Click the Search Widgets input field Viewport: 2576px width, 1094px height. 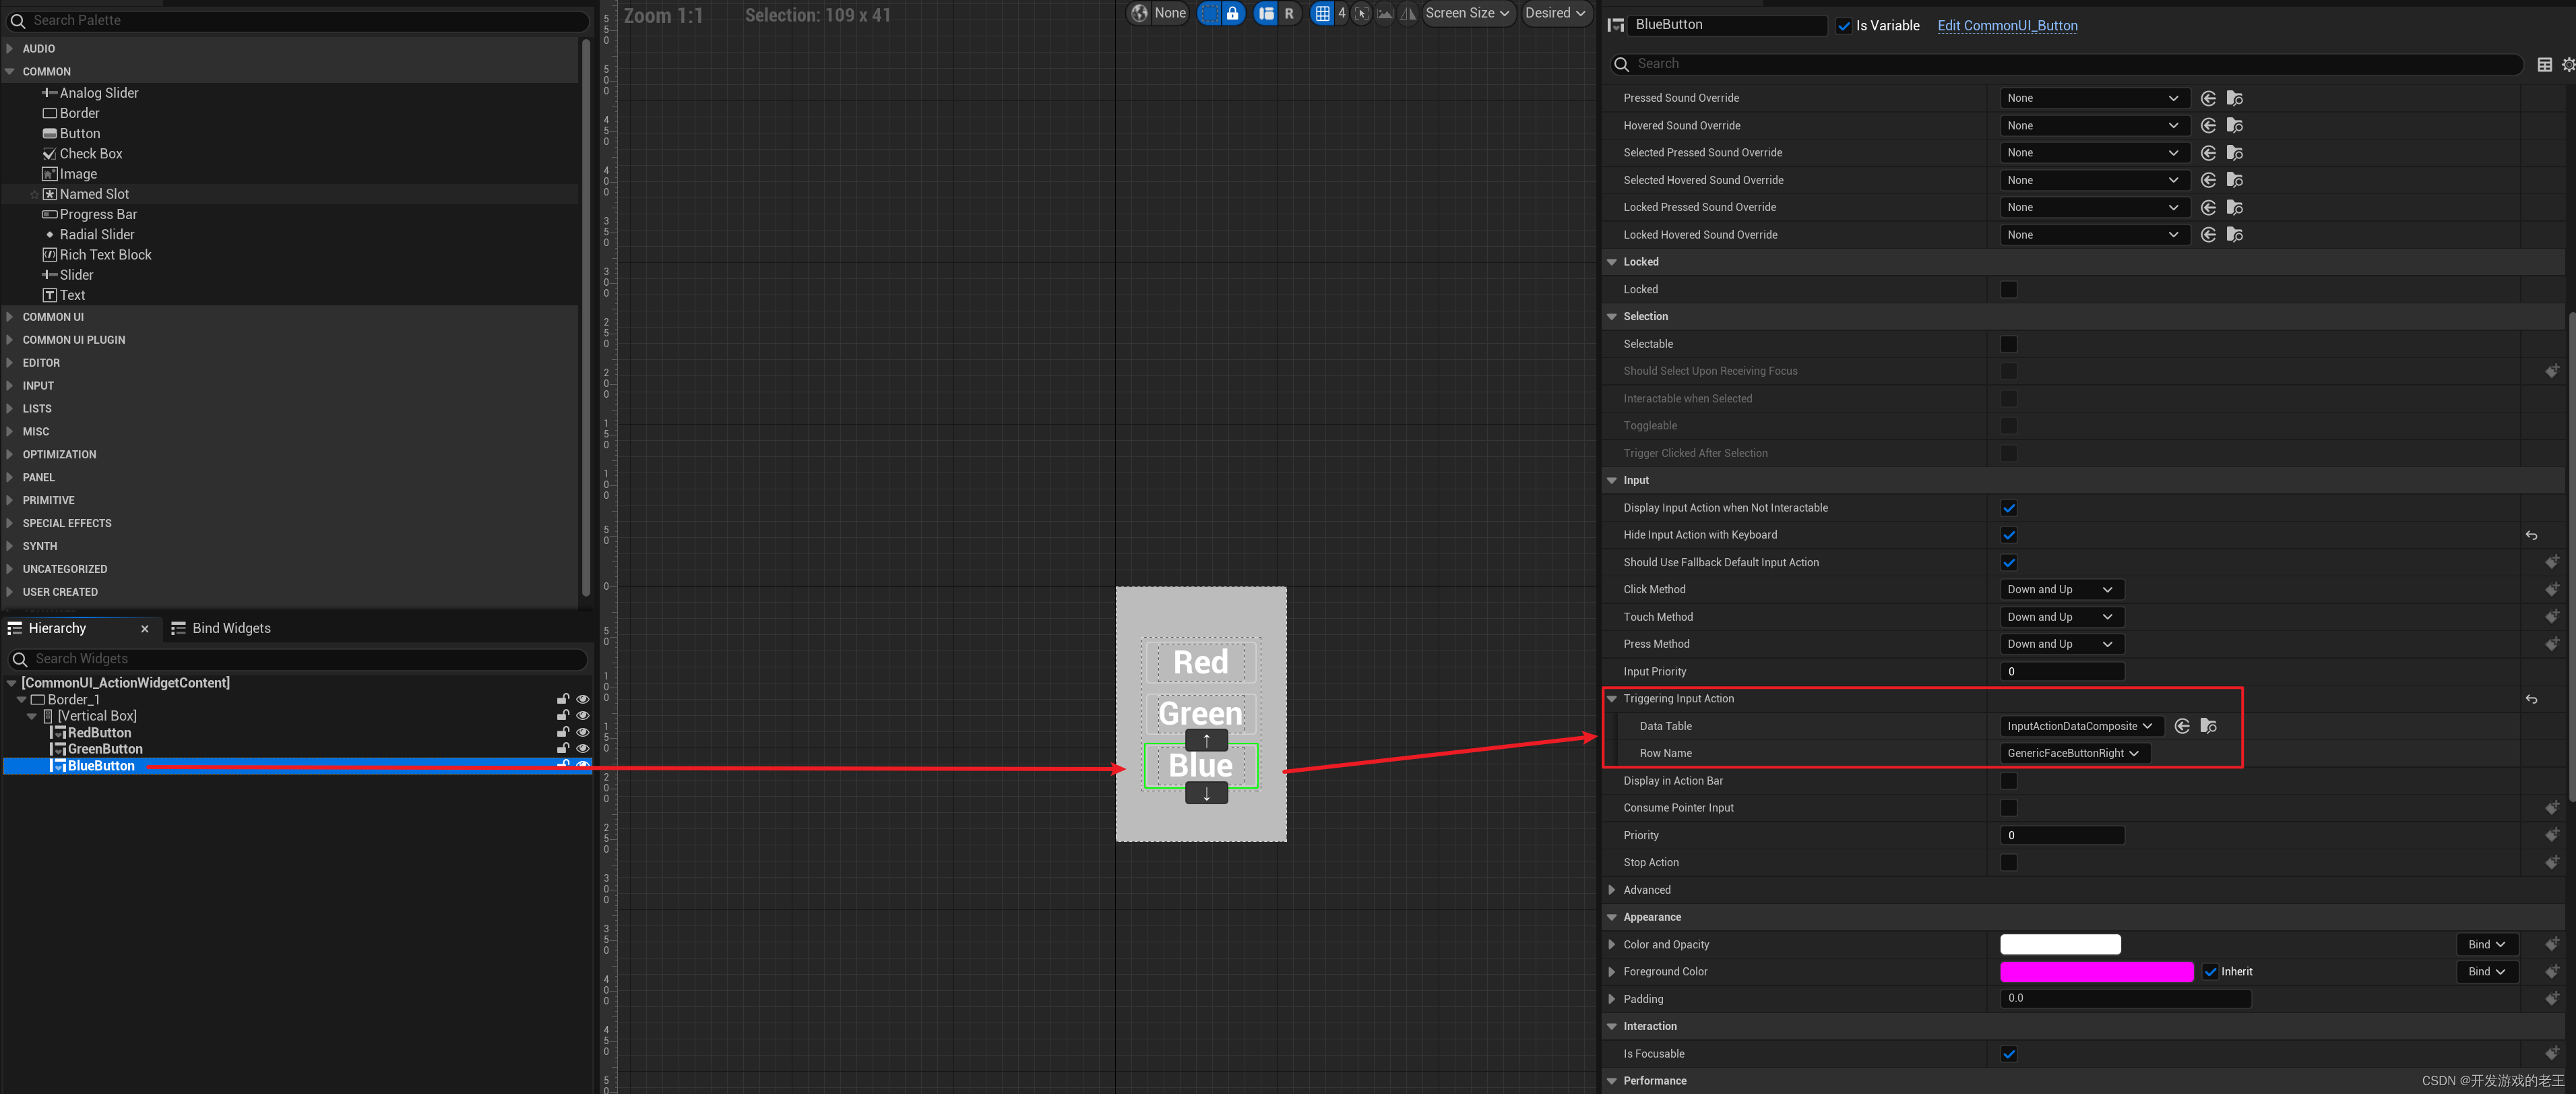(x=301, y=659)
